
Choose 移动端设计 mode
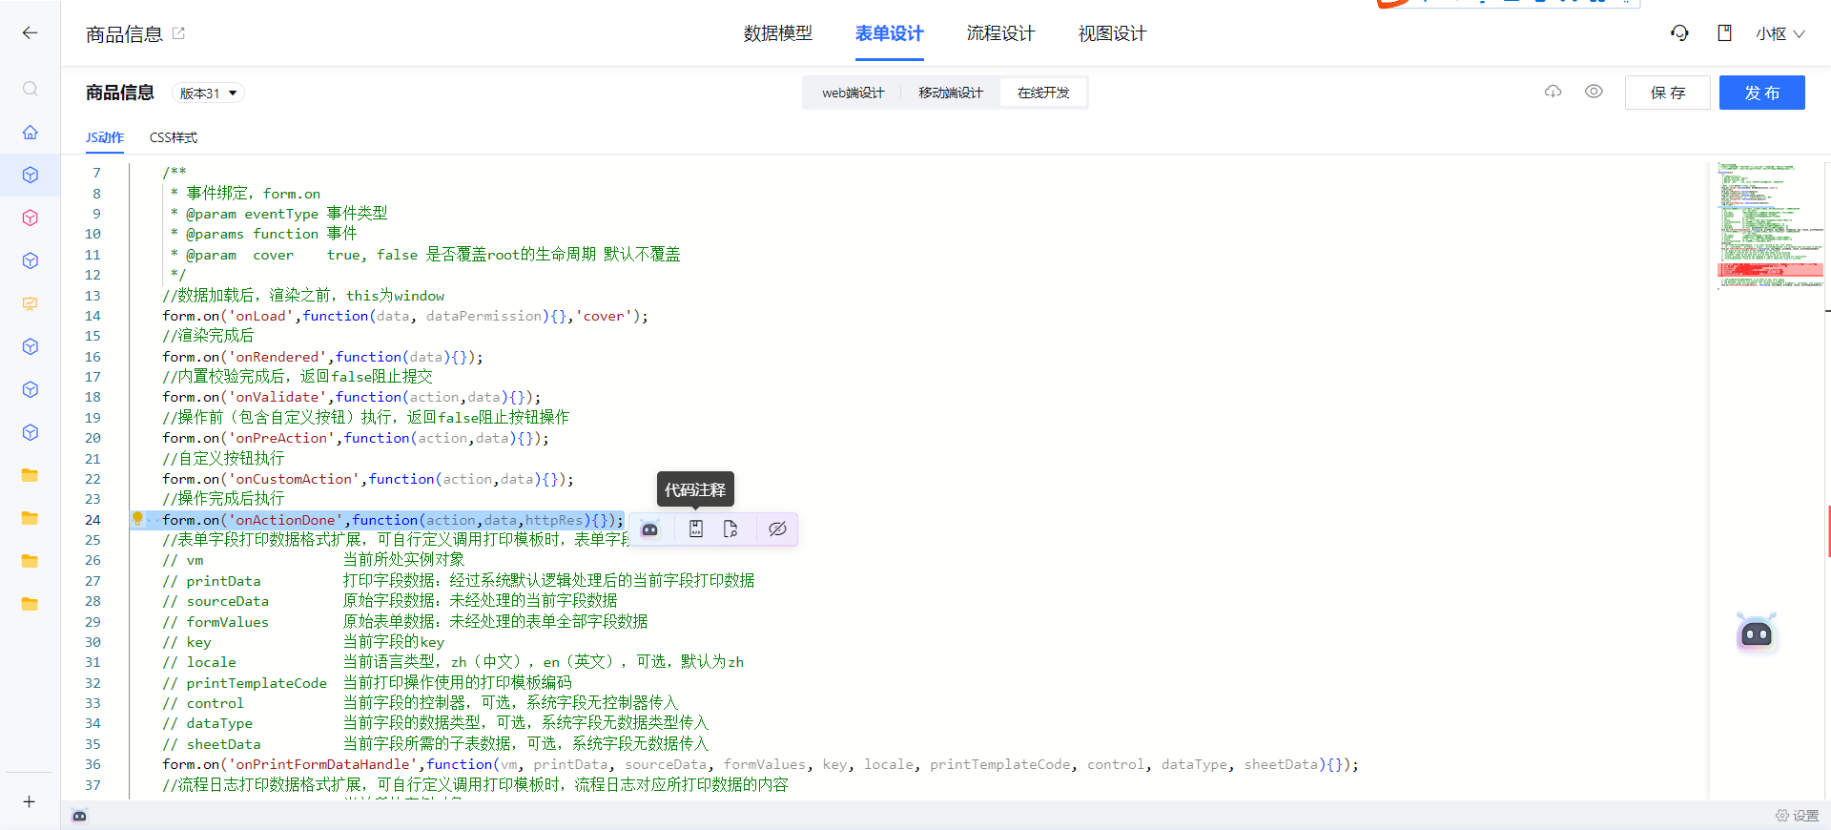coord(950,93)
